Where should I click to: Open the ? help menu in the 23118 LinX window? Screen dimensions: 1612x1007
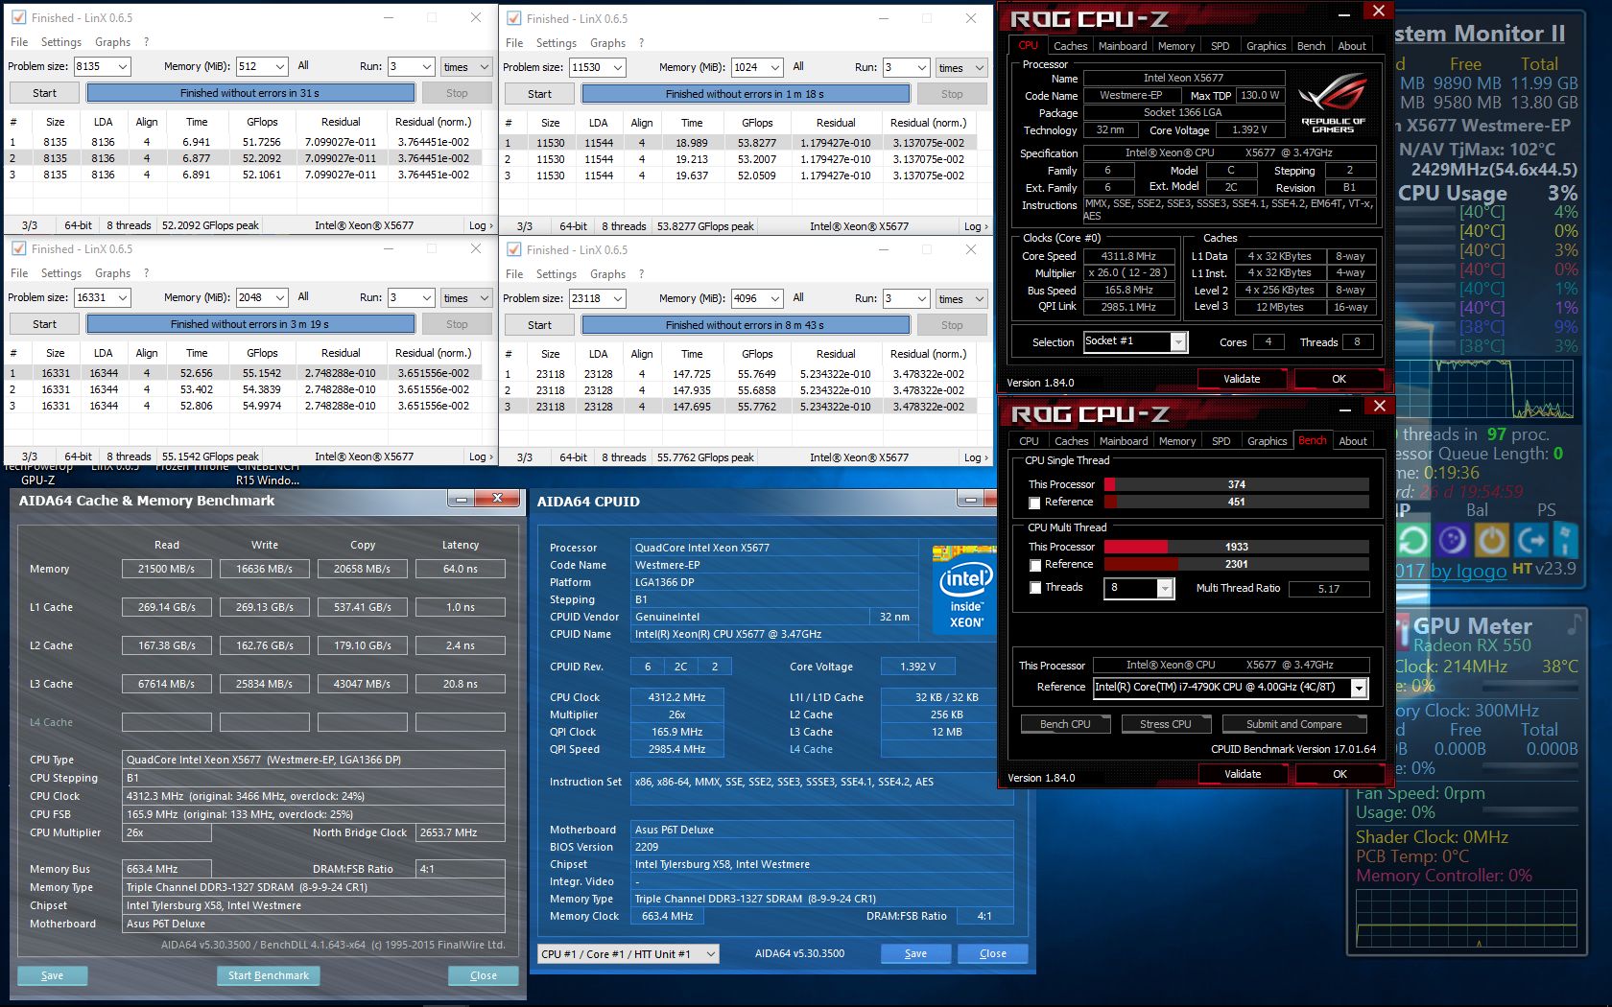coord(641,274)
